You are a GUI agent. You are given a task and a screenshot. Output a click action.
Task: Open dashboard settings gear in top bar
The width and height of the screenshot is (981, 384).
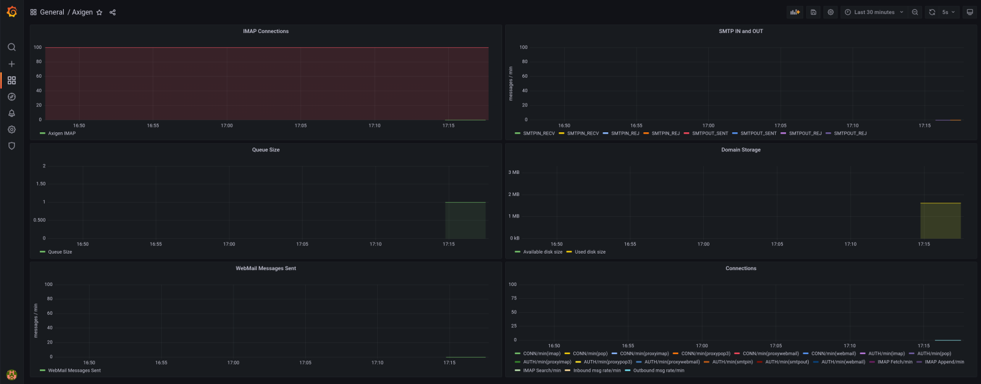click(831, 12)
